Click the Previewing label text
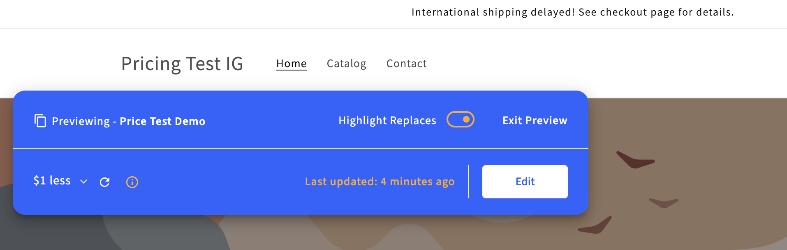Screen dimensions: 787x250 click(x=81, y=121)
